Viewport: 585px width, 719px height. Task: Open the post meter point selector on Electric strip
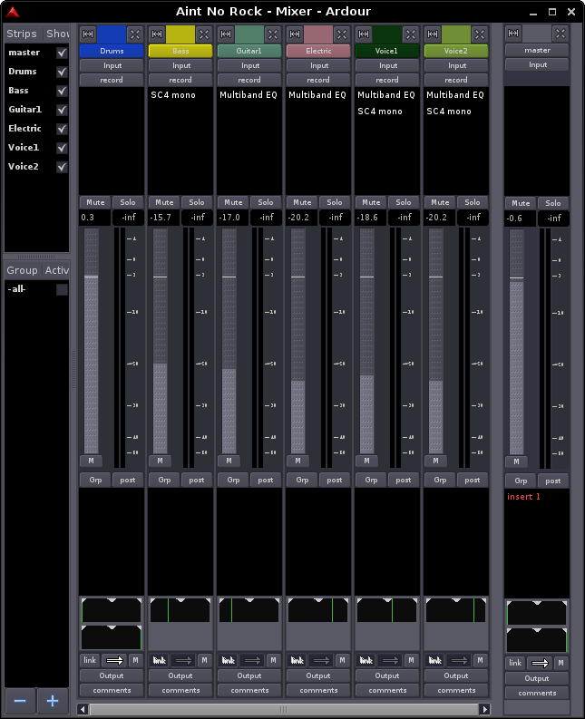coord(334,480)
